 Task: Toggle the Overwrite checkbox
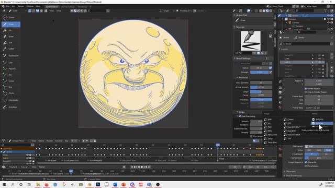(x=306, y=162)
